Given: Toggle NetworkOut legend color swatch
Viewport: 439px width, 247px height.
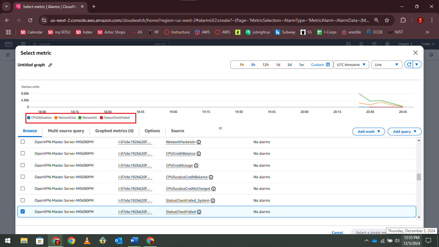Looking at the screenshot, I should click(56, 118).
